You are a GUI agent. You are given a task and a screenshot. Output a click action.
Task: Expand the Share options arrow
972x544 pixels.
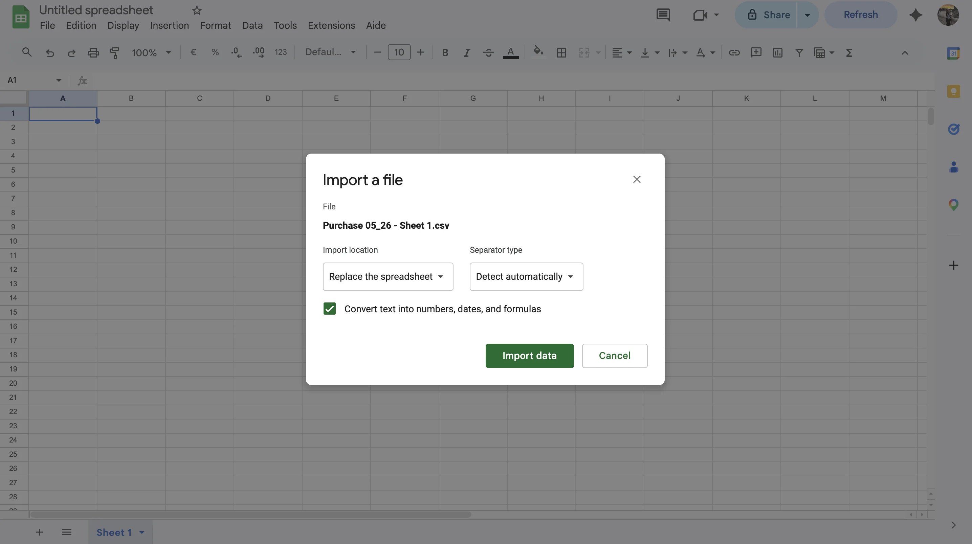coord(807,15)
